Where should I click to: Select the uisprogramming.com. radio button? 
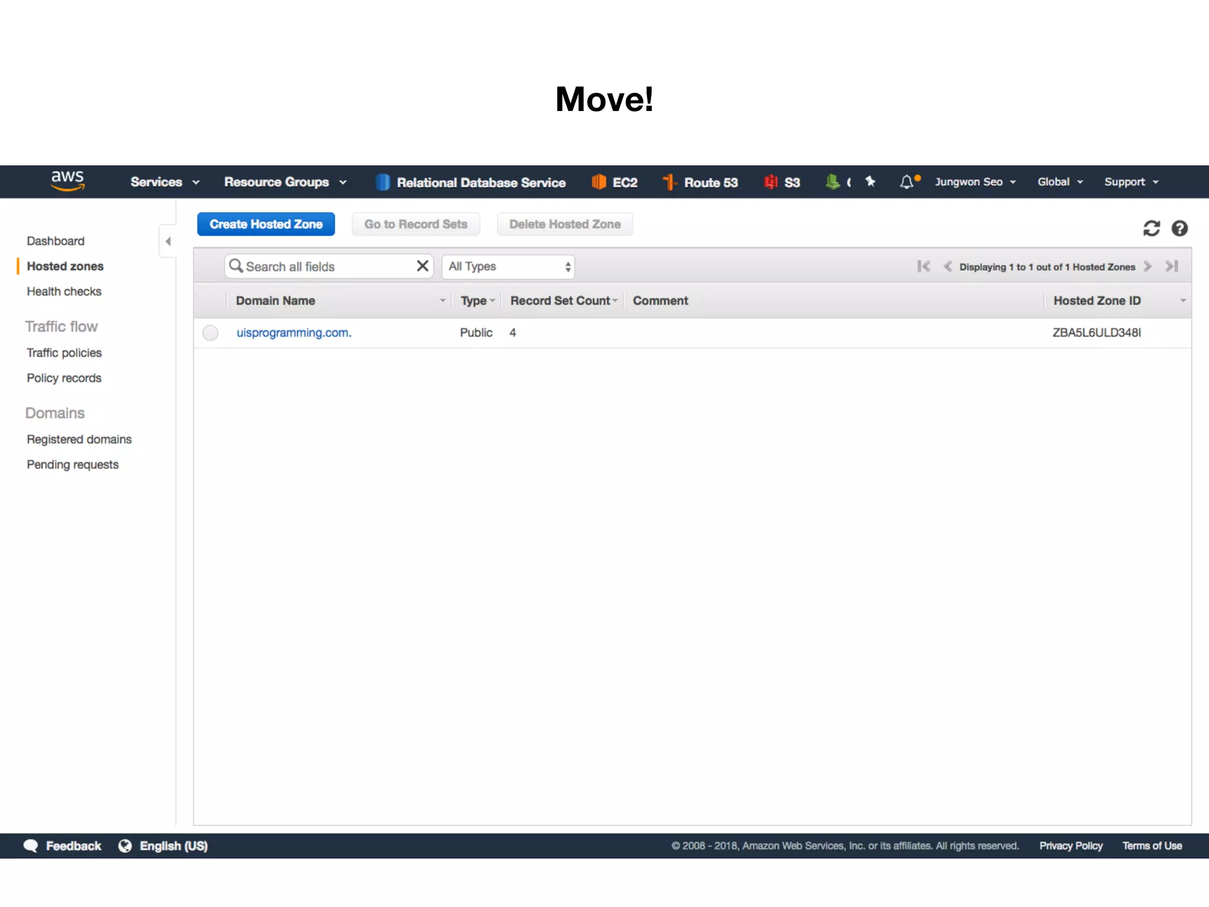tap(210, 333)
